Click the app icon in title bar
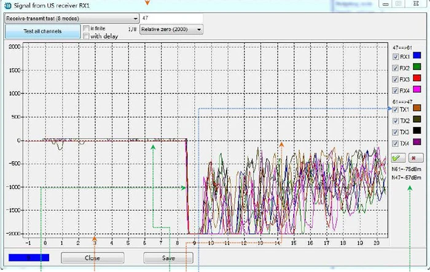This screenshot has width=430, height=272. (x=8, y=6)
